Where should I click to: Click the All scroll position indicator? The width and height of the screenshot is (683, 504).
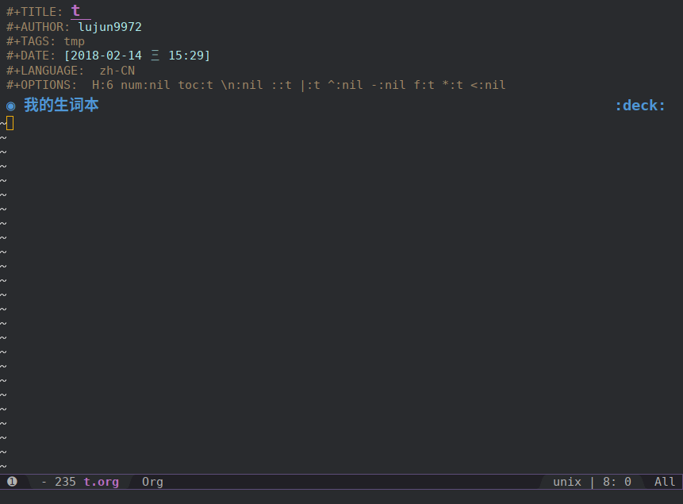665,481
